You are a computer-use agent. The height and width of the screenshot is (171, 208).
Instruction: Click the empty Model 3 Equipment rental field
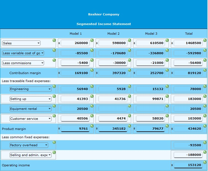(x=150, y=109)
